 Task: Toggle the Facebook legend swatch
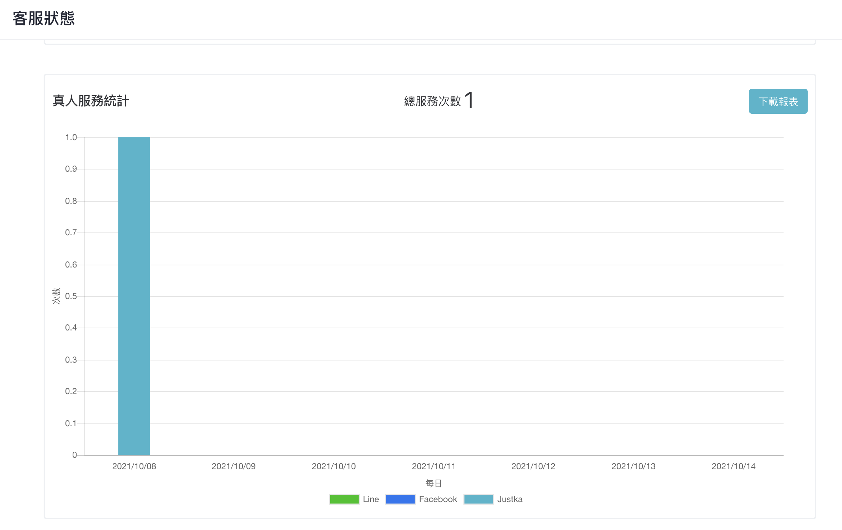tap(400, 499)
